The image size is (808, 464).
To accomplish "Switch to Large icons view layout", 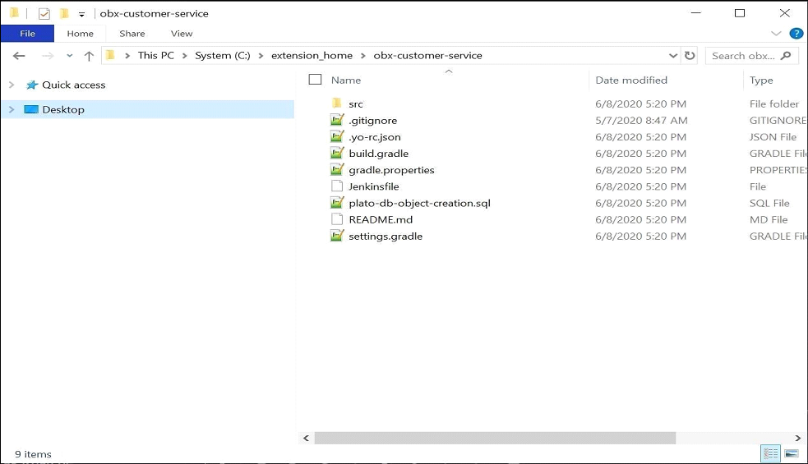I will click(792, 453).
